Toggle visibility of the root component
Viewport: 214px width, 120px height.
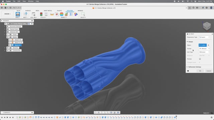[x=6, y=24]
